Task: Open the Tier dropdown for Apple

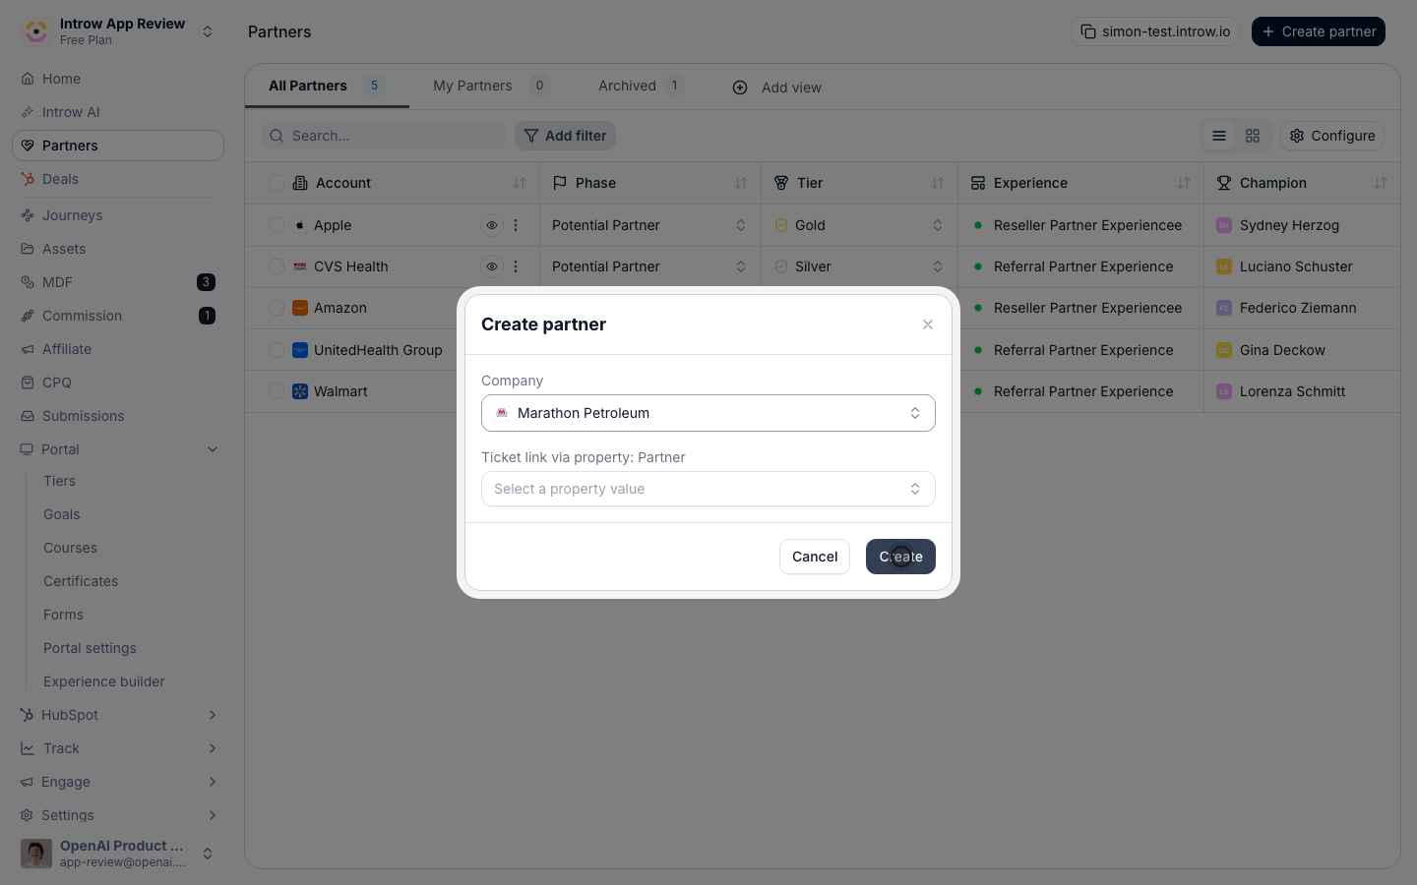Action: click(x=859, y=225)
